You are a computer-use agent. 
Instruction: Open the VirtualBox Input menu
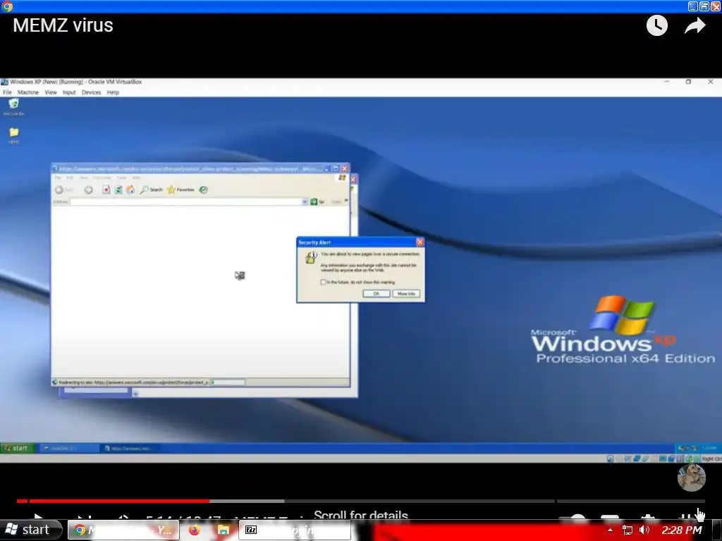point(69,92)
